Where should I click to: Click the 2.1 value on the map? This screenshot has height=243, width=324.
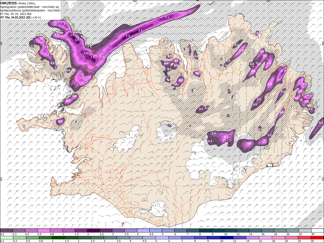point(167,18)
